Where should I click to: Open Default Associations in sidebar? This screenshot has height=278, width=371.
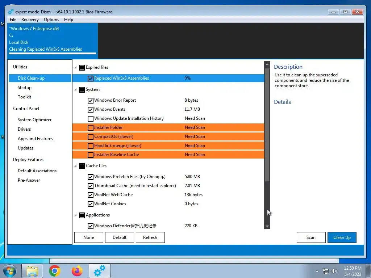click(37, 171)
